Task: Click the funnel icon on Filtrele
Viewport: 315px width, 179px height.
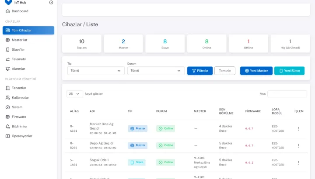Action: (194, 71)
